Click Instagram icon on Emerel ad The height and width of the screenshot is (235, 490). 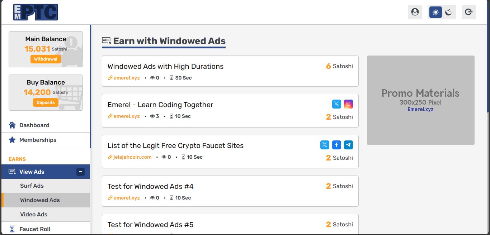coord(348,104)
